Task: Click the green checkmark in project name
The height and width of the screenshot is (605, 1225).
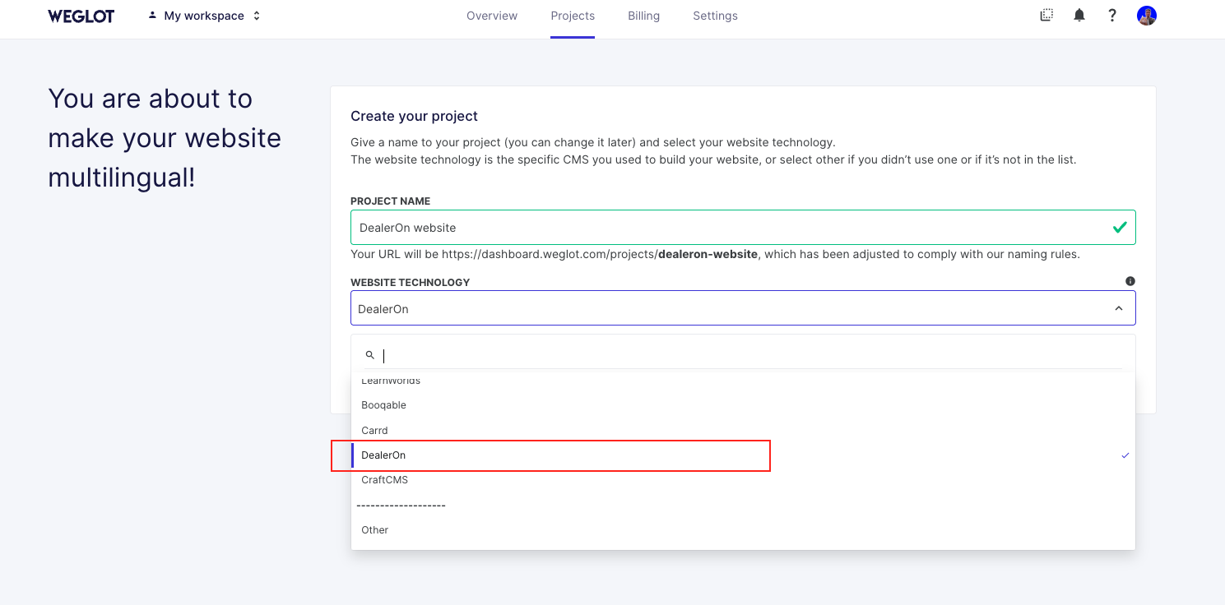Action: click(x=1120, y=228)
